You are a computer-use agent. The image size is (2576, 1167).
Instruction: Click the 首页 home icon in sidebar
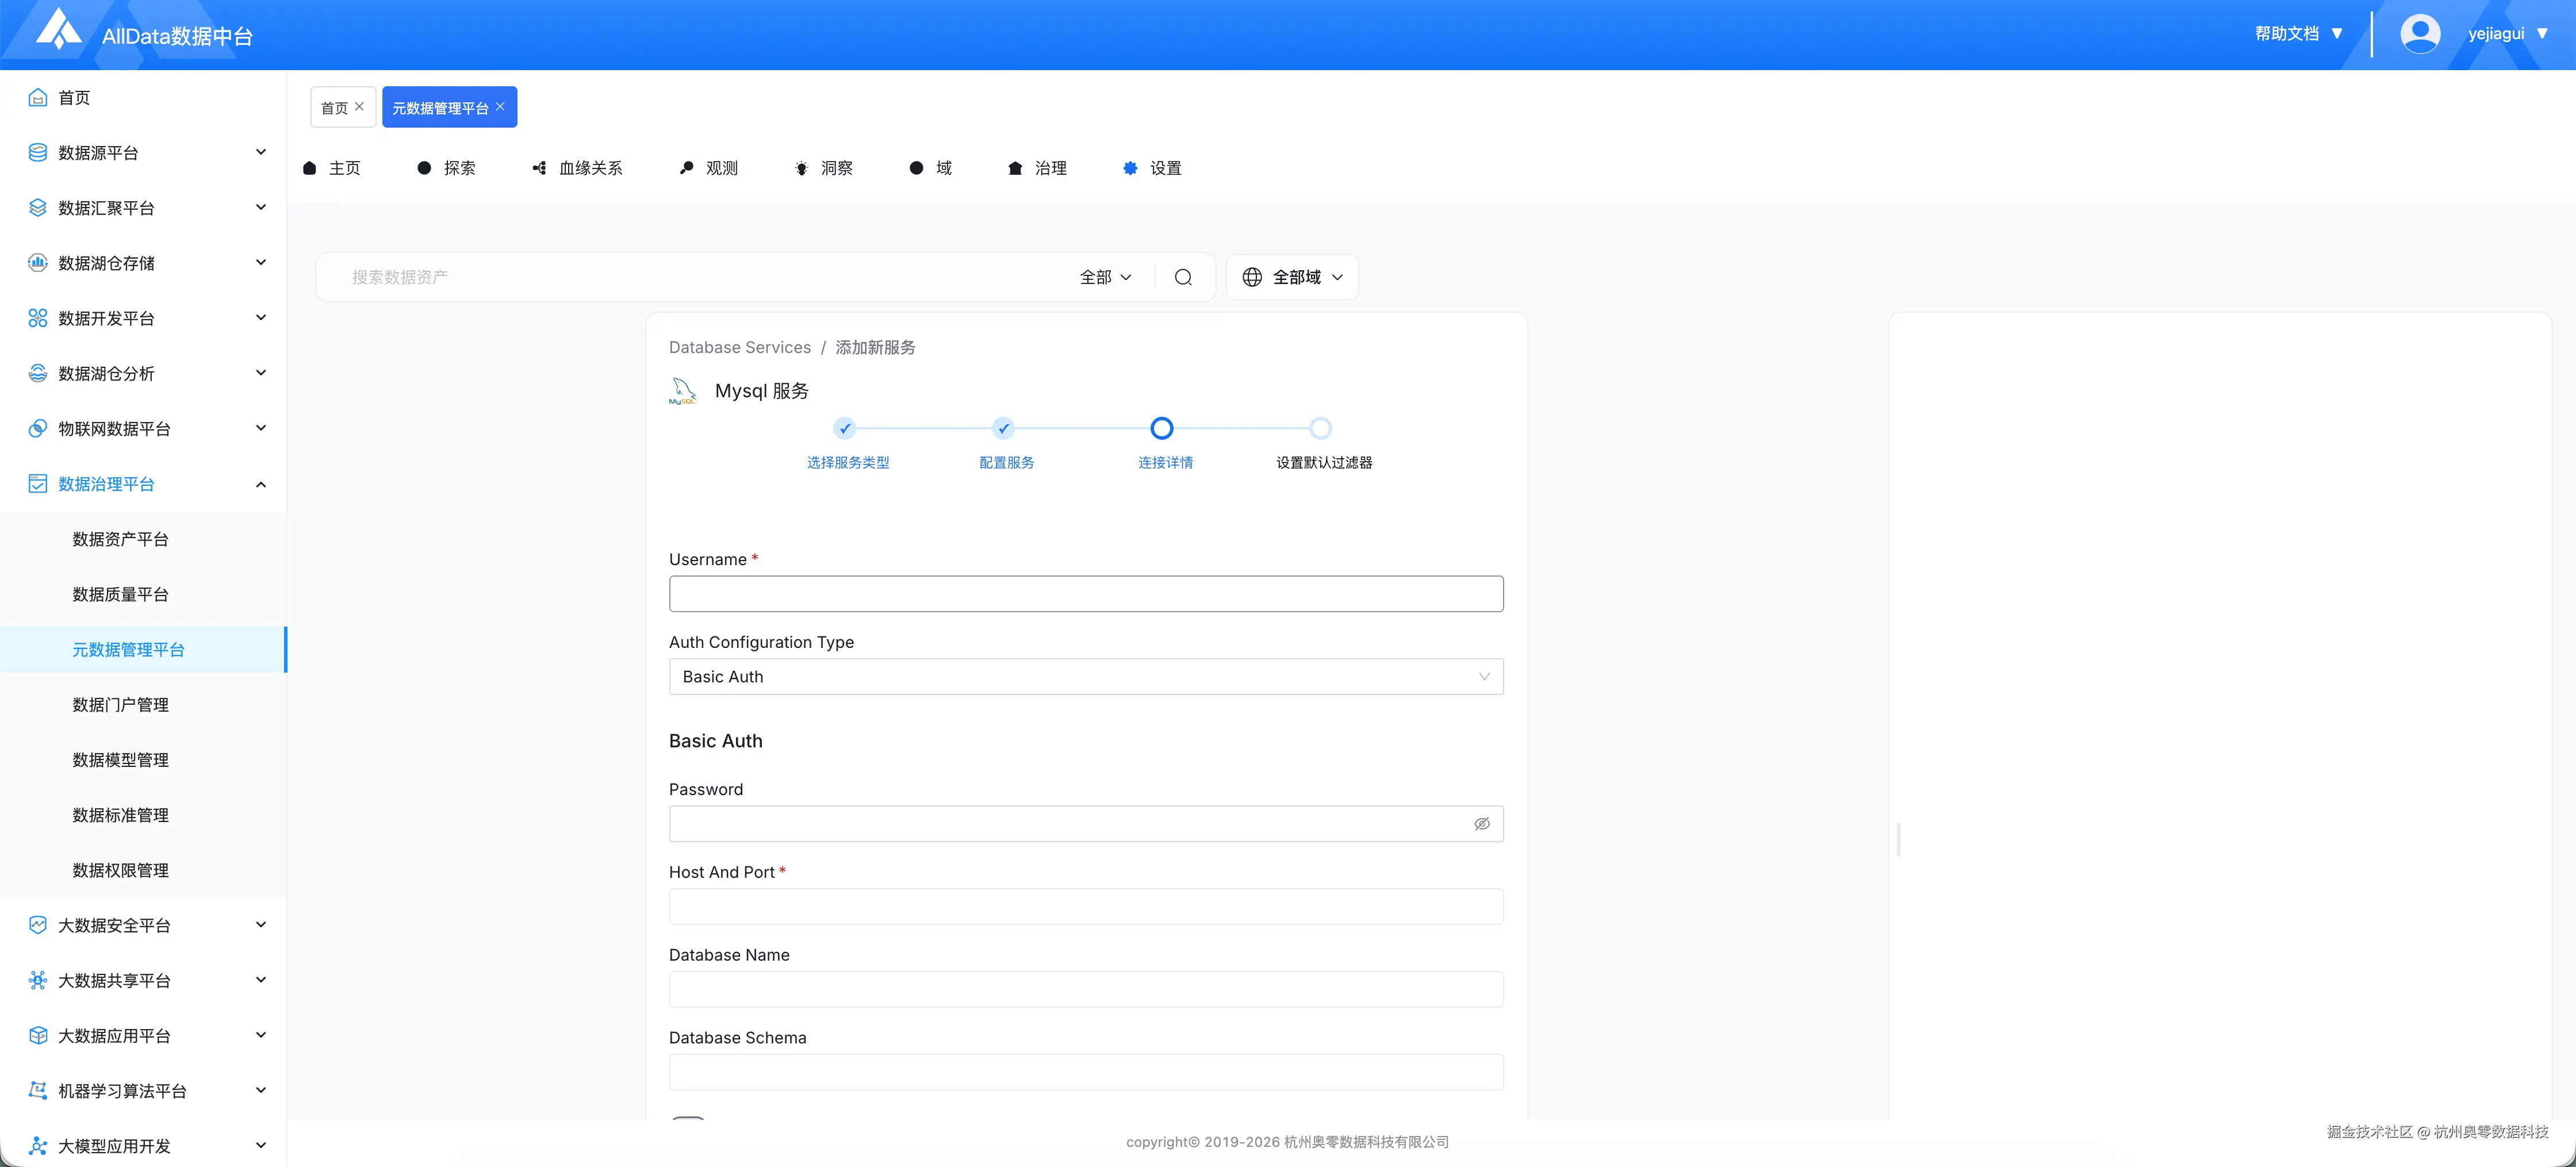pos(38,97)
